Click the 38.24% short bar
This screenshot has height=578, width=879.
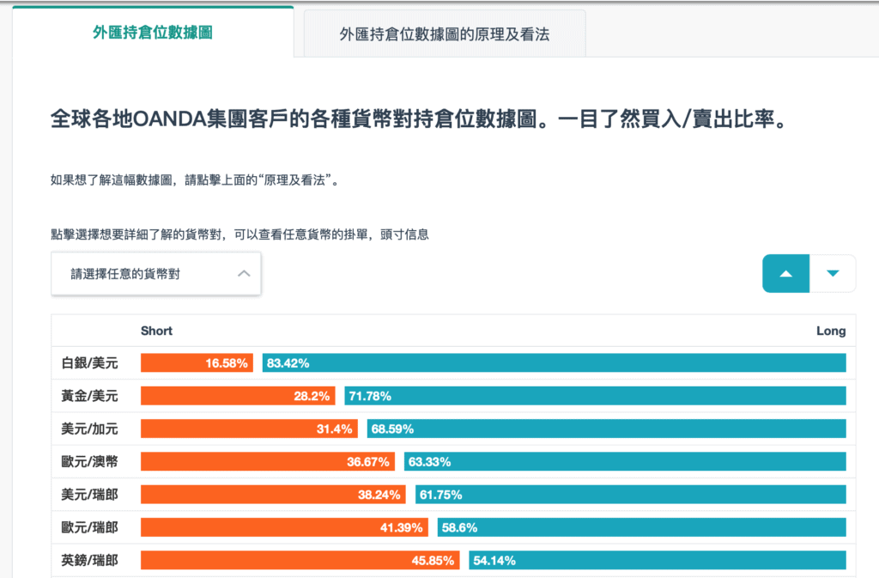(273, 495)
